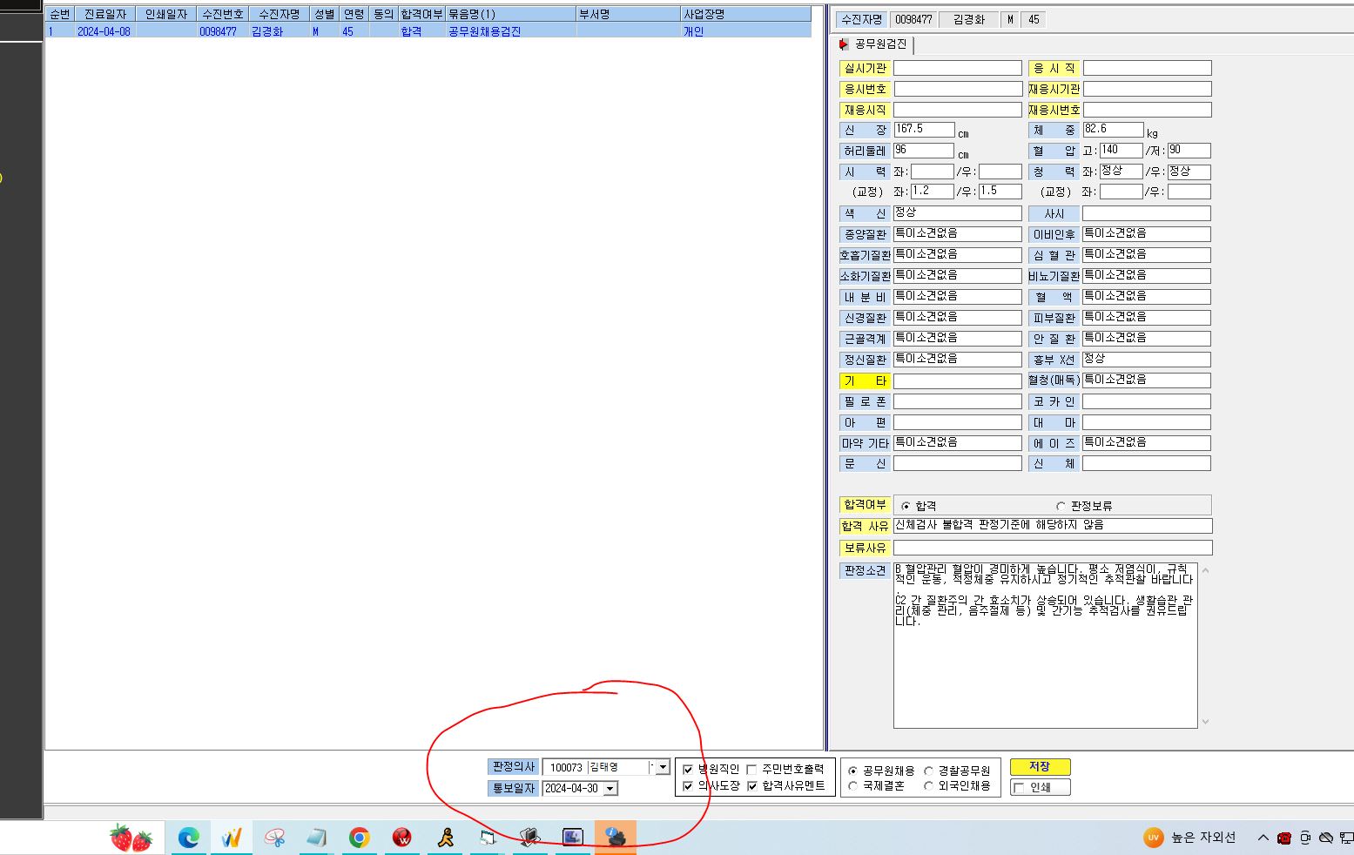Enable the 주민번호출력 checkbox
The width and height of the screenshot is (1354, 855).
click(x=751, y=770)
